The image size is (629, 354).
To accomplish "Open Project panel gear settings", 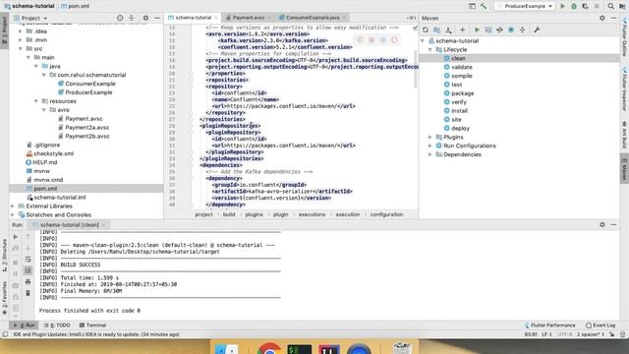I will [x=145, y=18].
